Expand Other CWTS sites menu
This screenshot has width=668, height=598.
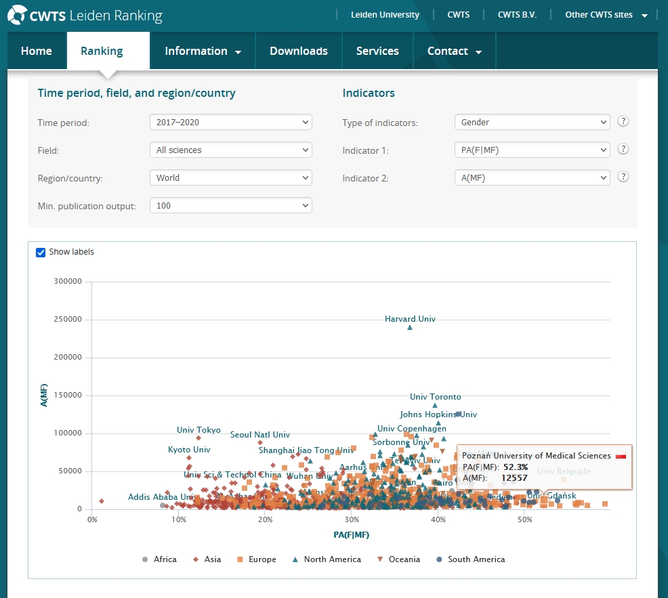606,15
